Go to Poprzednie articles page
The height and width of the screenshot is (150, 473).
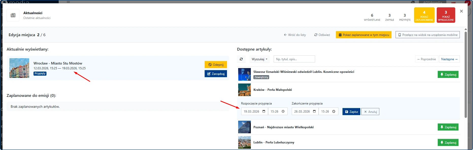(x=427, y=59)
